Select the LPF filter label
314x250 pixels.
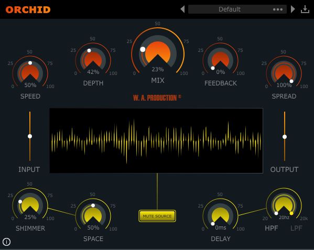click(x=296, y=228)
